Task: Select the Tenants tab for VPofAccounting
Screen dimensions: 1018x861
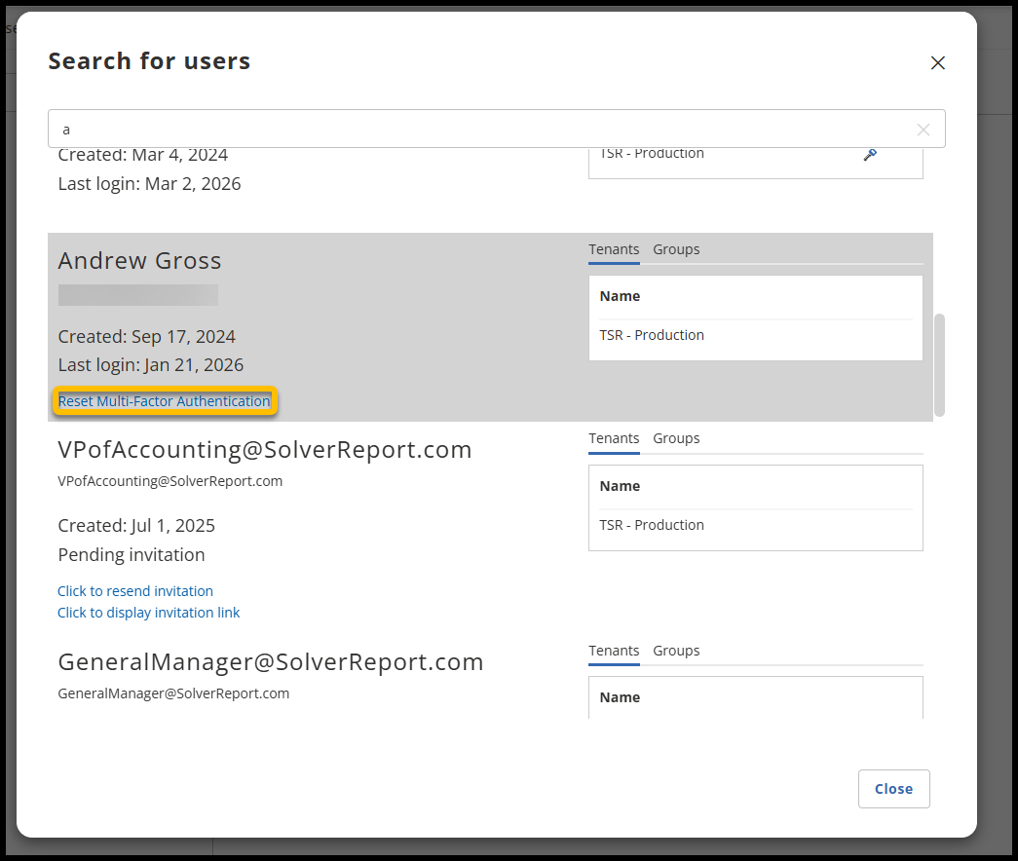Action: (x=614, y=438)
